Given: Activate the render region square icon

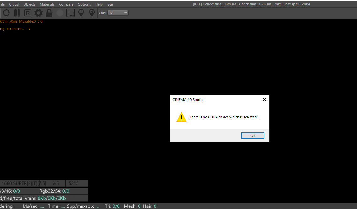Looking at the screenshot, I should [x=71, y=13].
